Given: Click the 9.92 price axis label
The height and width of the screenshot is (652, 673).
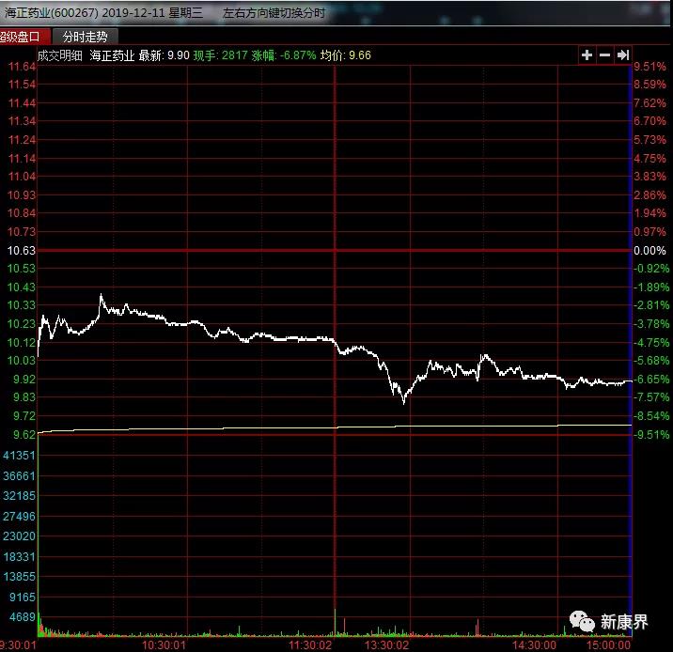Looking at the screenshot, I should pos(24,380).
